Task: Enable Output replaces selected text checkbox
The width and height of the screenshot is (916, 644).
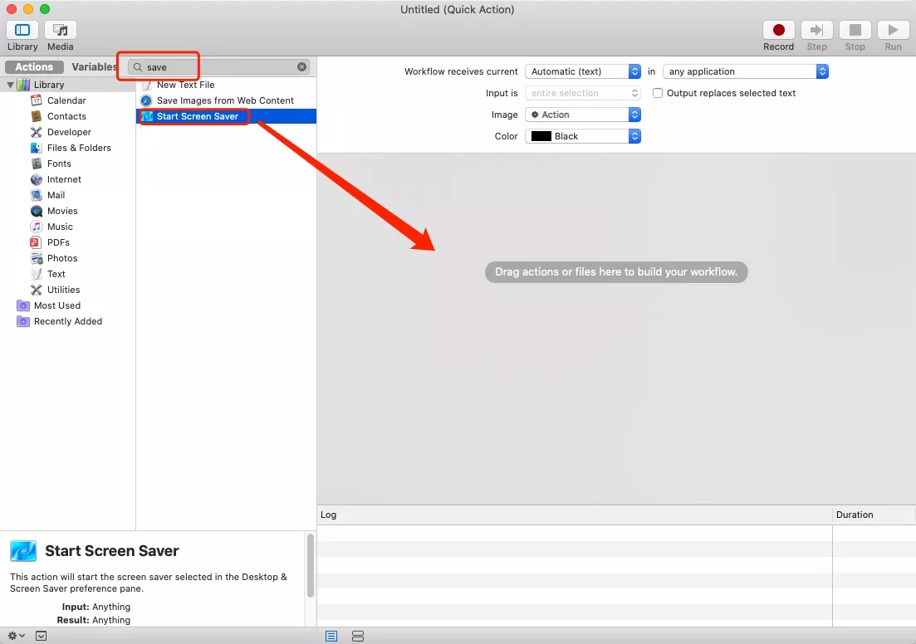Action: point(657,93)
